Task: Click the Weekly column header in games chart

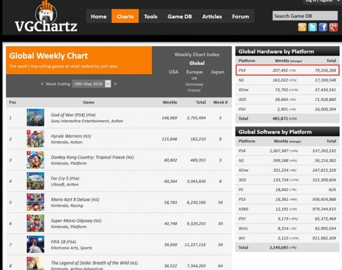Action: [170, 102]
